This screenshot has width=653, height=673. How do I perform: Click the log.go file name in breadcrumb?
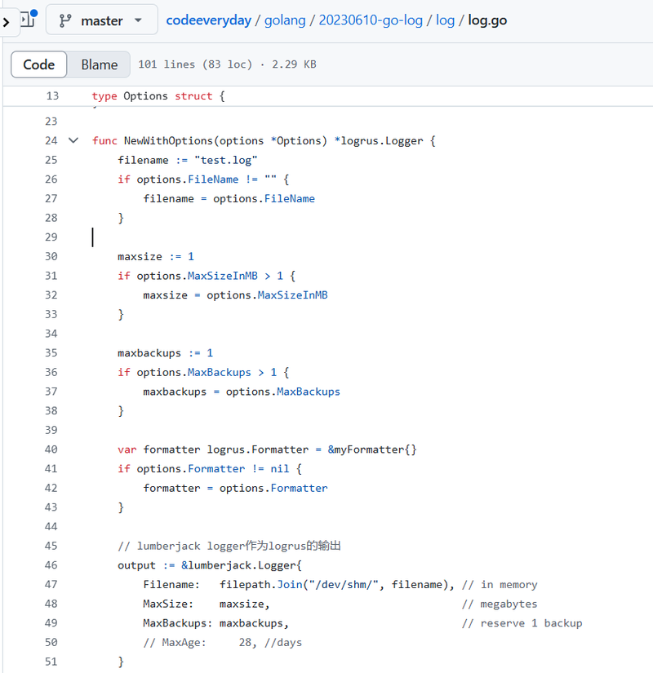(x=487, y=20)
